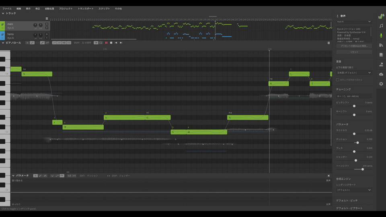386x217 pixels.
Task: Toggle waveform display in piano roll toolbar
Action: click(x=64, y=43)
